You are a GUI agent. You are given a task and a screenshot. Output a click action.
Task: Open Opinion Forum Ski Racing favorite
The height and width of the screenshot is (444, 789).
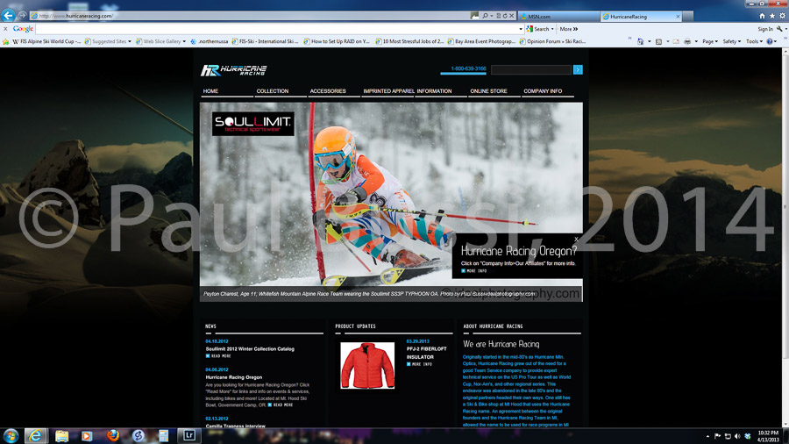coord(552,42)
